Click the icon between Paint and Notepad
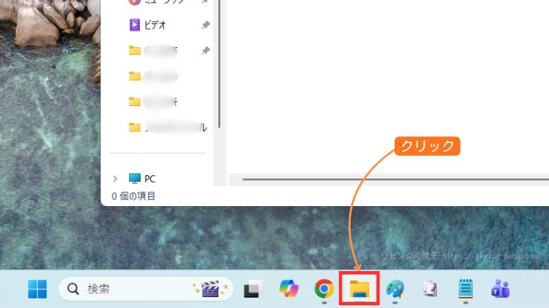This screenshot has width=549, height=308. 430,290
